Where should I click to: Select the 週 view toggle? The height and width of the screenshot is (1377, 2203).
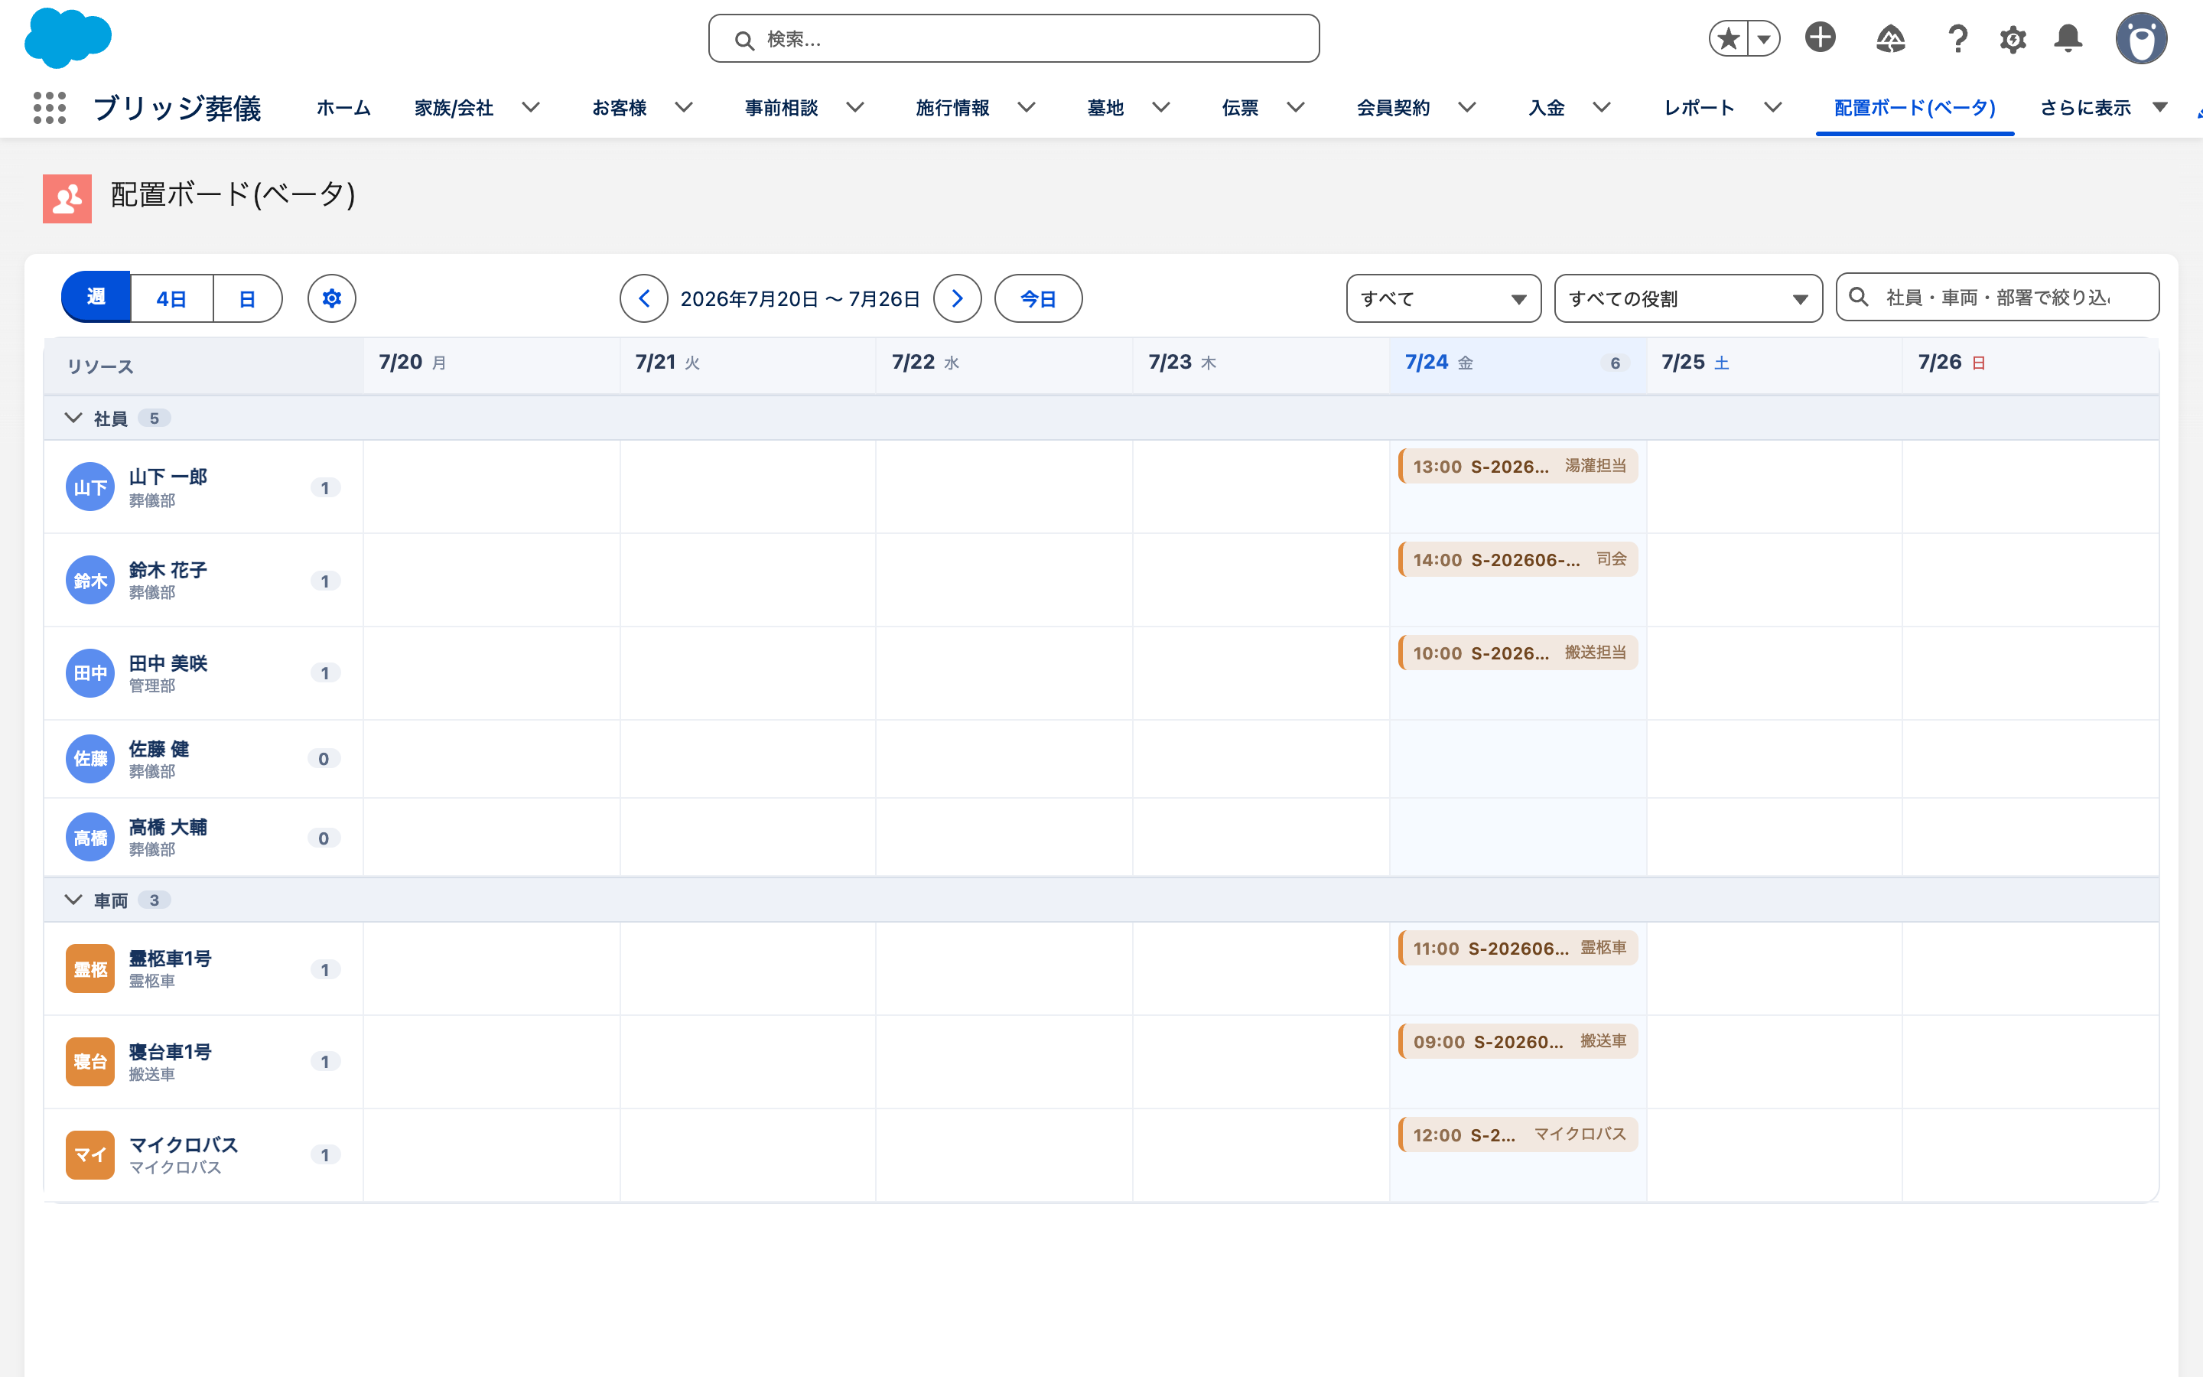(x=96, y=297)
